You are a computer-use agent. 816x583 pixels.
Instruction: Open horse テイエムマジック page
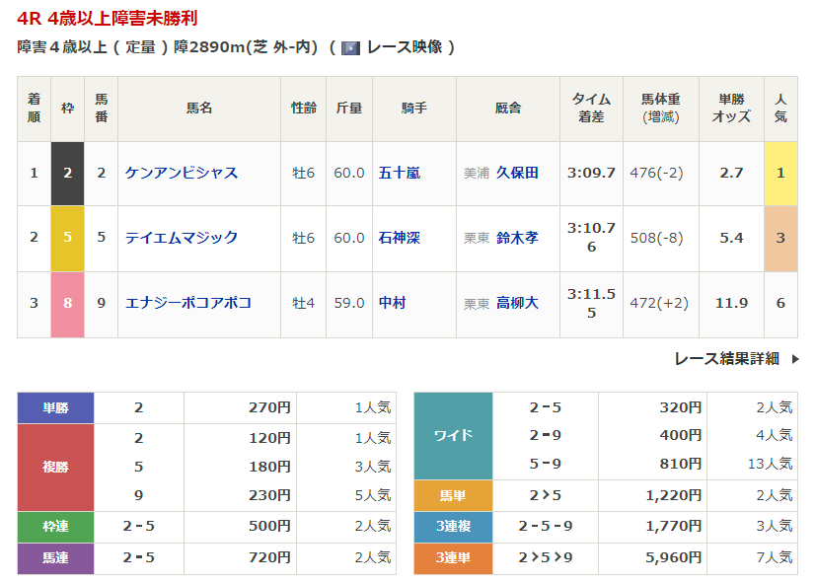(x=182, y=238)
